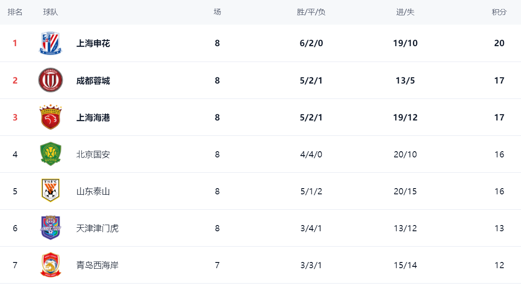521x284 pixels.
Task: Open the 上海海港 team badge
Action: coord(51,117)
